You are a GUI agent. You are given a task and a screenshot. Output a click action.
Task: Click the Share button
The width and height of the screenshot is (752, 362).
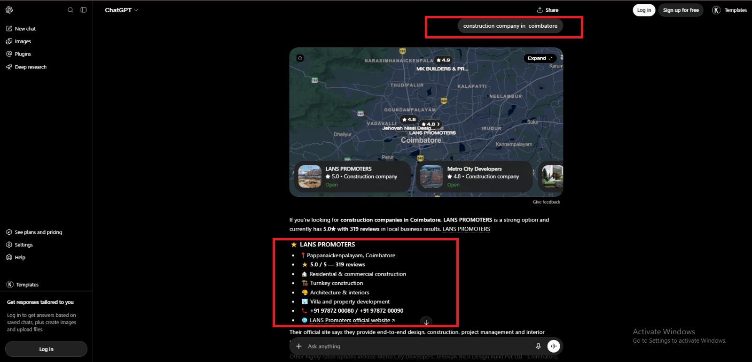548,10
